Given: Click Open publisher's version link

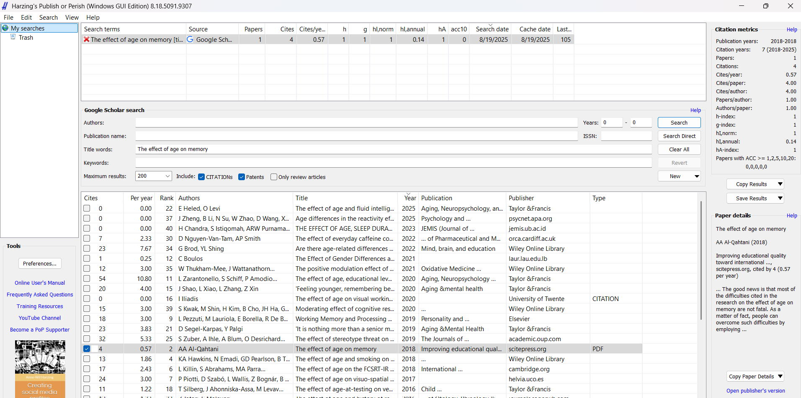Looking at the screenshot, I should (x=755, y=390).
